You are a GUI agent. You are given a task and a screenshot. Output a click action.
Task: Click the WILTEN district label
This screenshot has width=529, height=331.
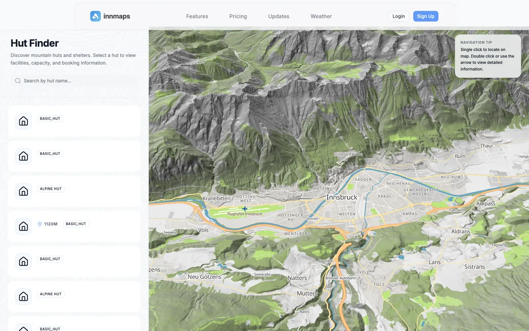347,214
